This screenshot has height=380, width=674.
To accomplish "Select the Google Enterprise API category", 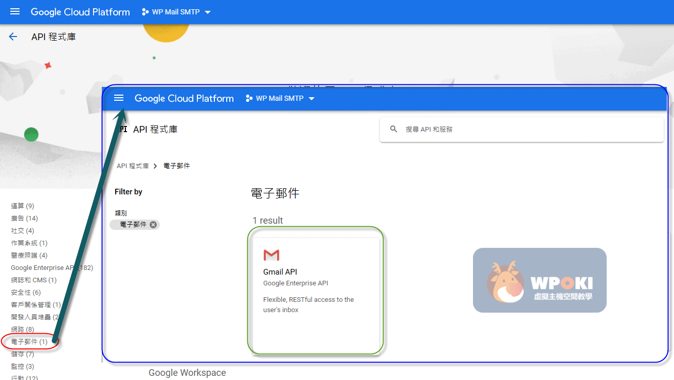I will click(44, 267).
